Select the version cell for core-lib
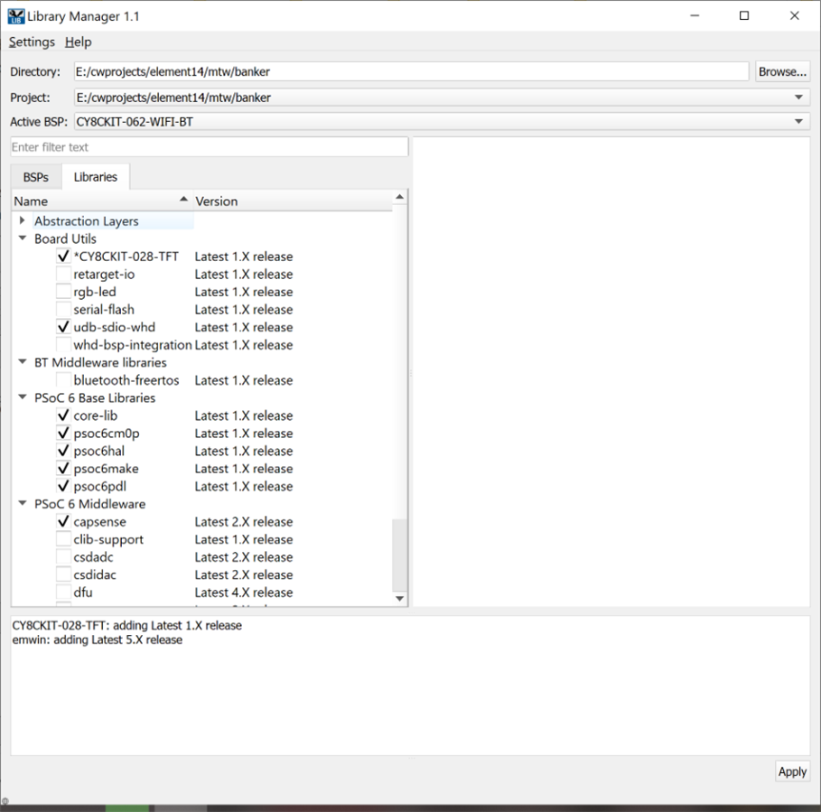 tap(244, 415)
